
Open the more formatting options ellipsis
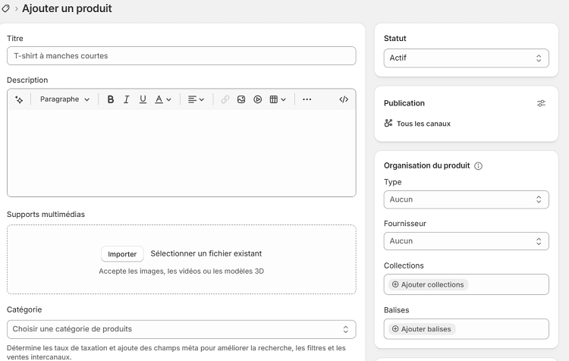click(307, 99)
